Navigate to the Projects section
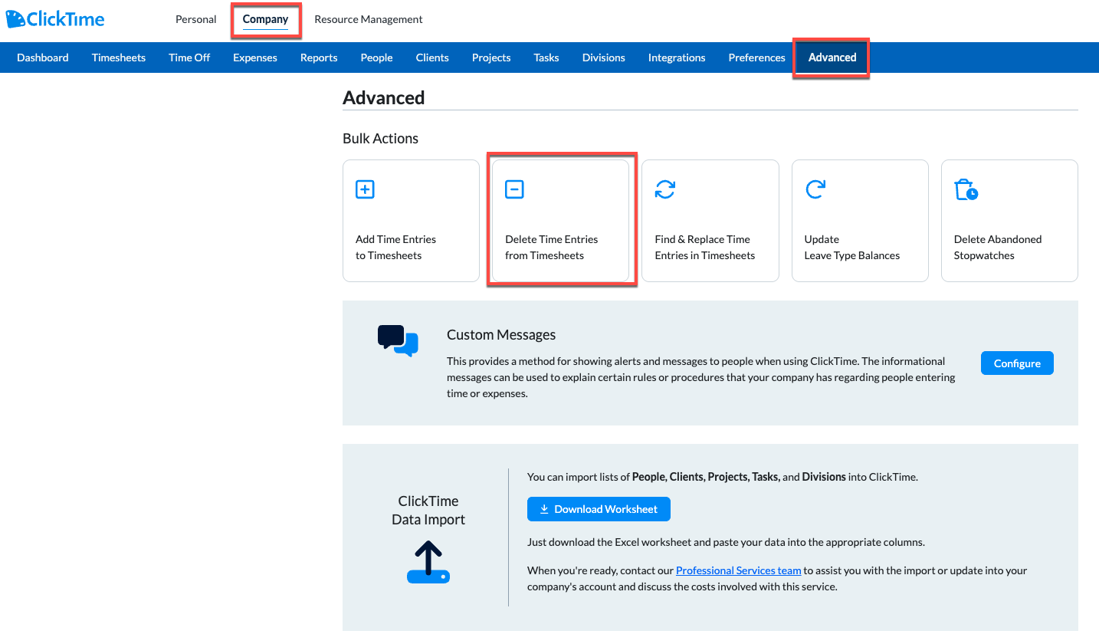Screen dimensions: 1099x644 pos(491,58)
